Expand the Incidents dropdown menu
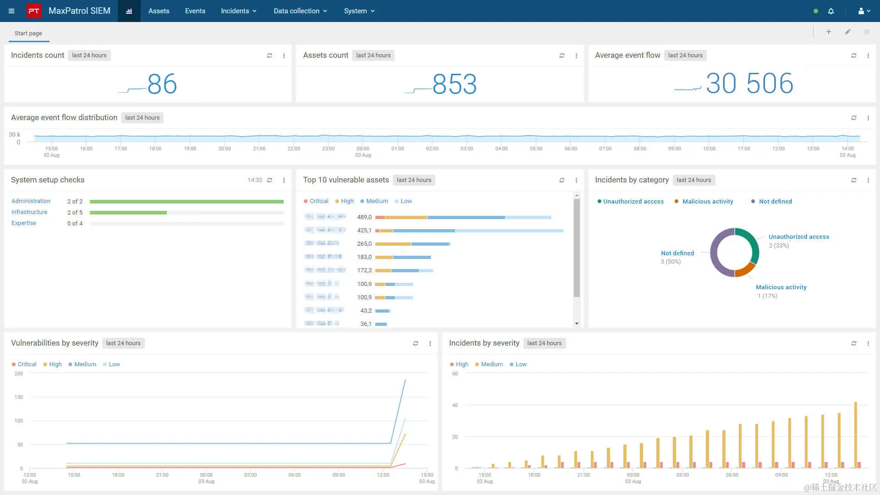This screenshot has width=880, height=495. (x=238, y=11)
